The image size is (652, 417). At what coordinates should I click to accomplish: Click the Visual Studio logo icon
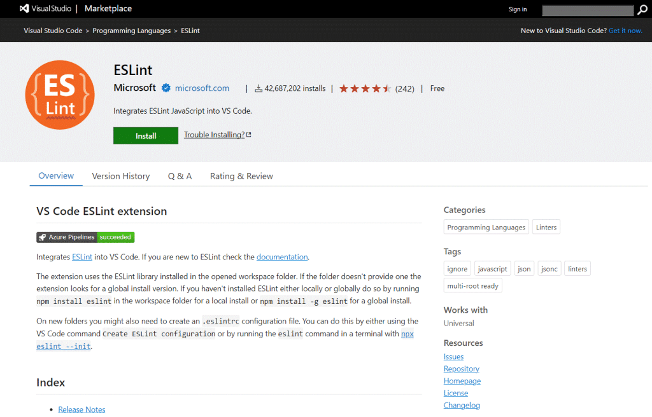click(x=24, y=8)
